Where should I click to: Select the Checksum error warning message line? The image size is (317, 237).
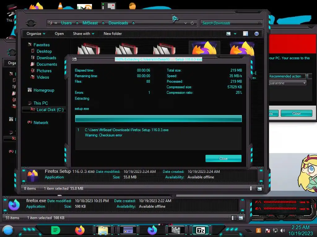(103, 135)
